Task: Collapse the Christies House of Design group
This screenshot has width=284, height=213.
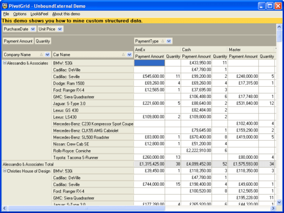Action: 5,170
